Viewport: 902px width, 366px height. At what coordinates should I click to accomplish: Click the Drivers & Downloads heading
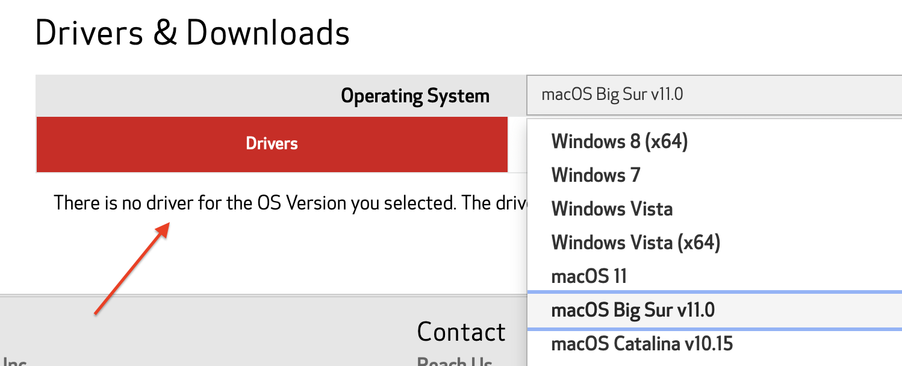[x=192, y=33]
